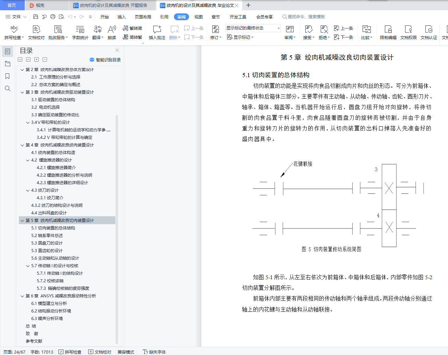Image resolution: width=448 pixels, height=355 pixels.
Task: Collapse the 第6章 ANSYS tree node
Action: 22,296
